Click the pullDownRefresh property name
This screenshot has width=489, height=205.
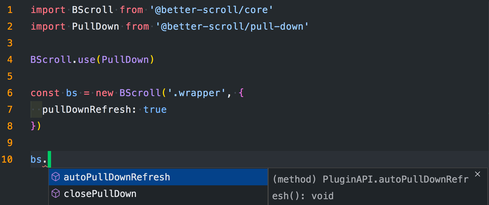[x=87, y=109]
